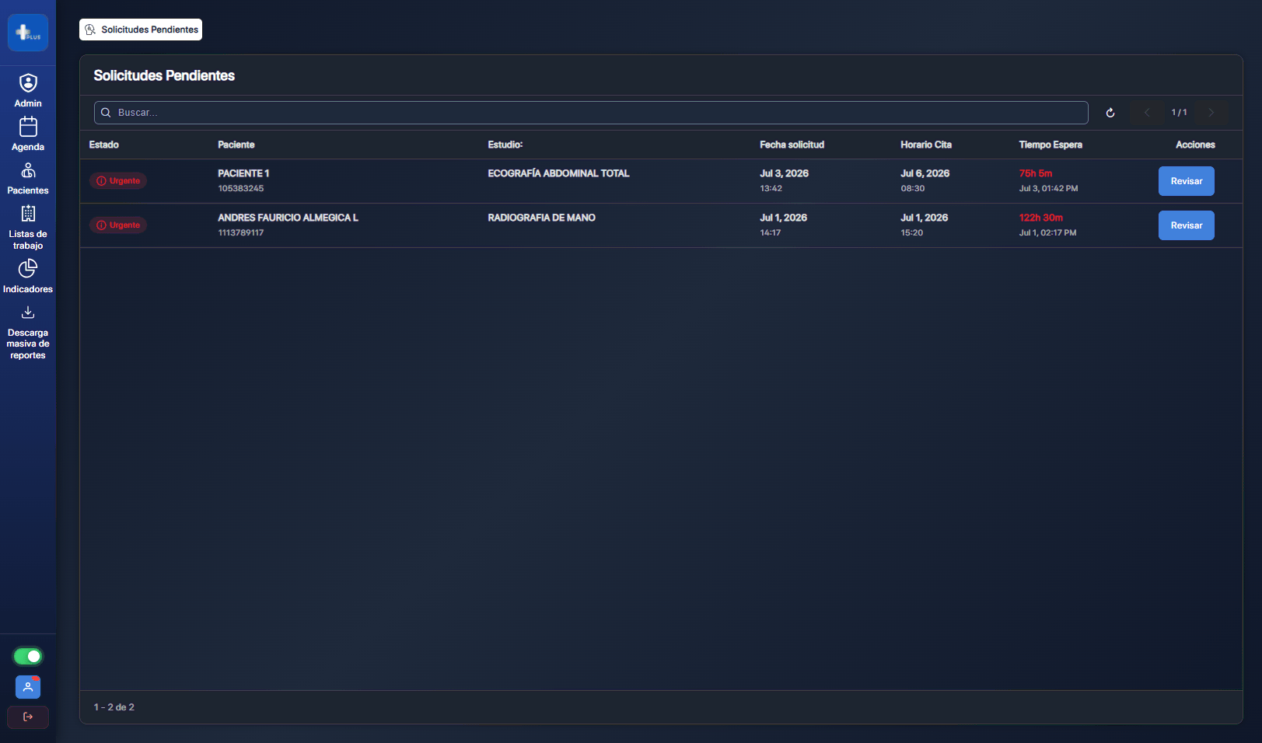Go to previous page arrow
This screenshot has height=743, width=1262.
(x=1147, y=113)
